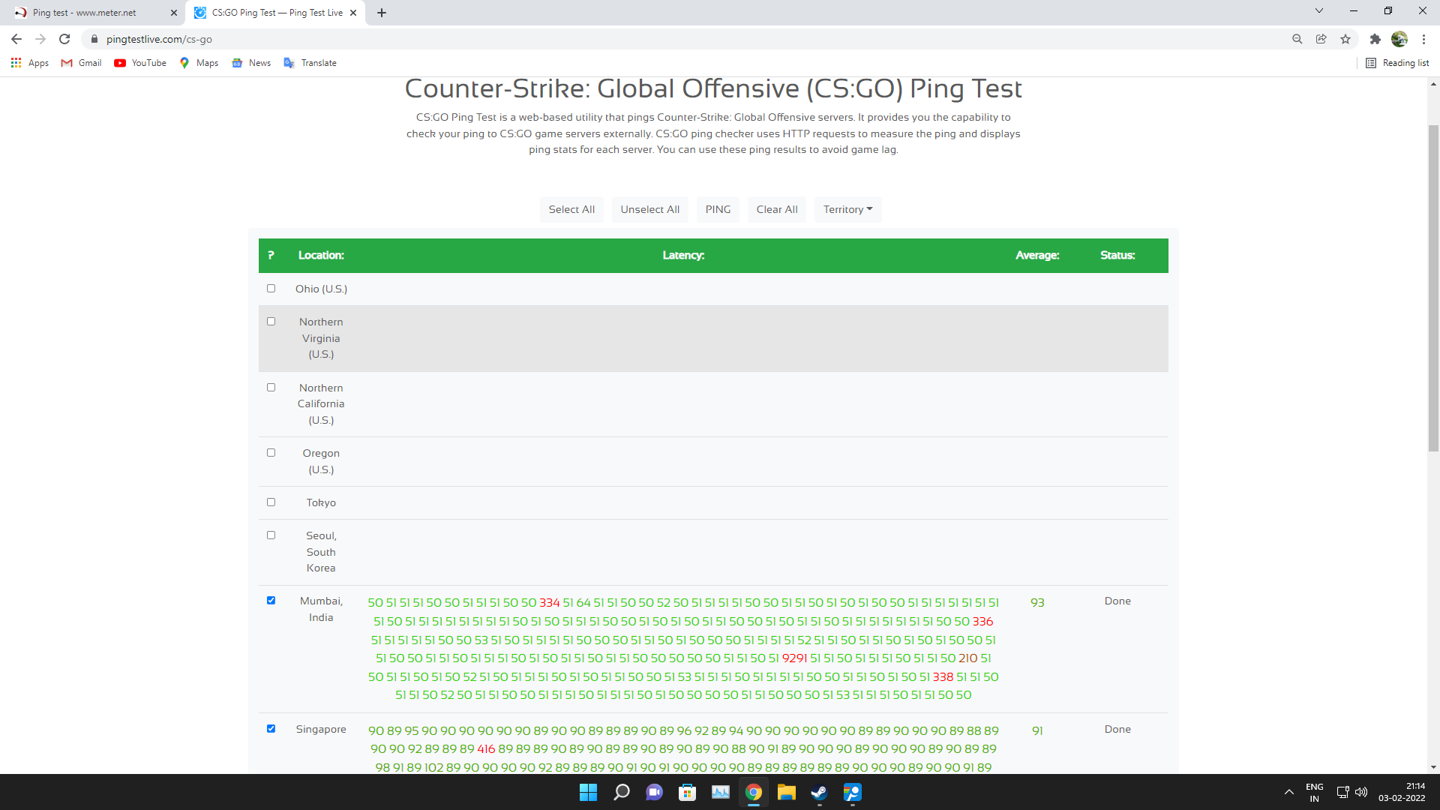1440x810 pixels.
Task: Share this page
Action: [1321, 39]
